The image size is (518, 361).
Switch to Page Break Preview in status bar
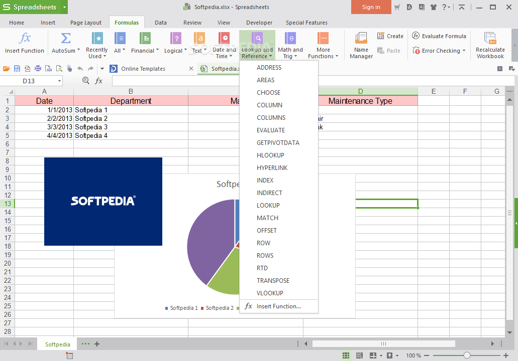359,355
